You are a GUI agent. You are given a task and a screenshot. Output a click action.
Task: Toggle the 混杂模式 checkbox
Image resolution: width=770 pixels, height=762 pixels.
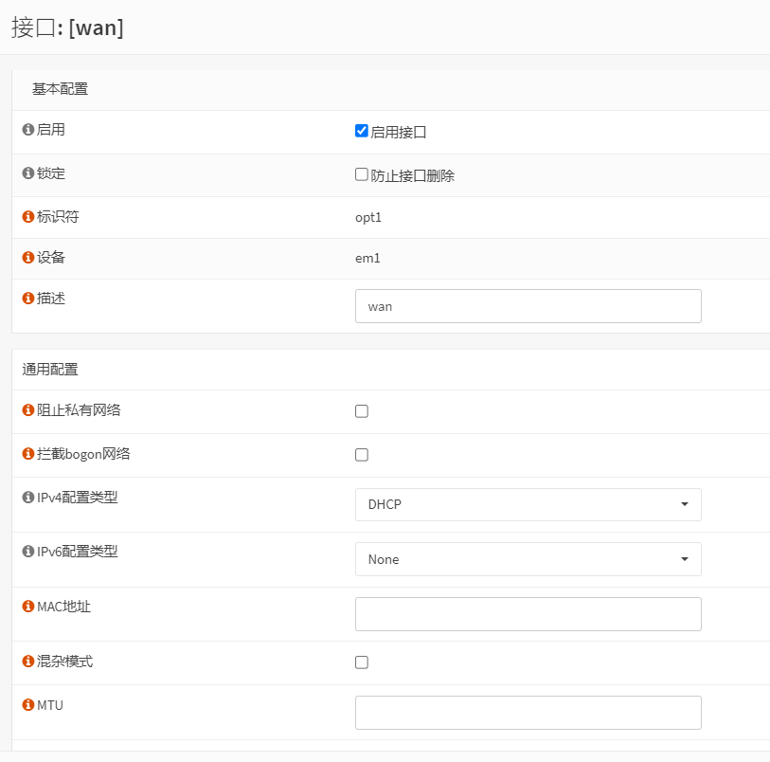click(x=362, y=662)
